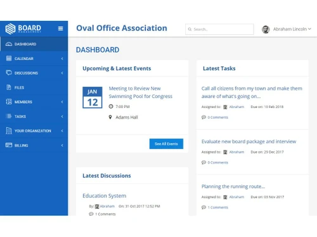Click Abraham's avatar on the 'Call all citizens' task

225,107
